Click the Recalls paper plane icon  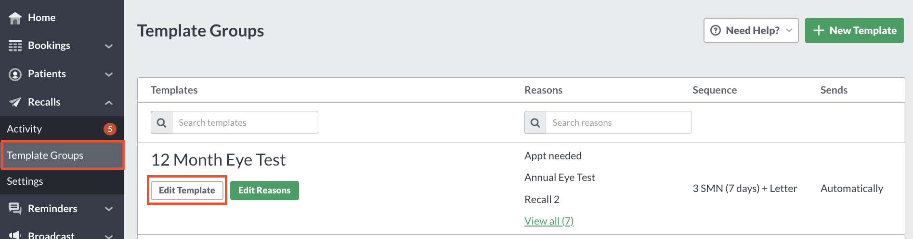[x=15, y=102]
